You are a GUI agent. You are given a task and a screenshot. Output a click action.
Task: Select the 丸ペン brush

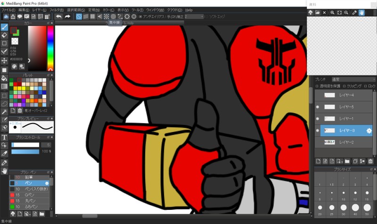click(29, 201)
